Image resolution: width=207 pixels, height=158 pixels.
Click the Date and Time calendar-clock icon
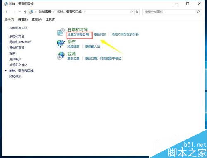pyautogui.click(x=61, y=32)
